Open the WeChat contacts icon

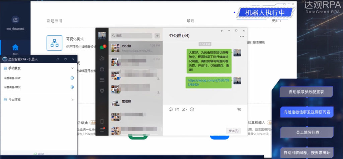point(102,58)
